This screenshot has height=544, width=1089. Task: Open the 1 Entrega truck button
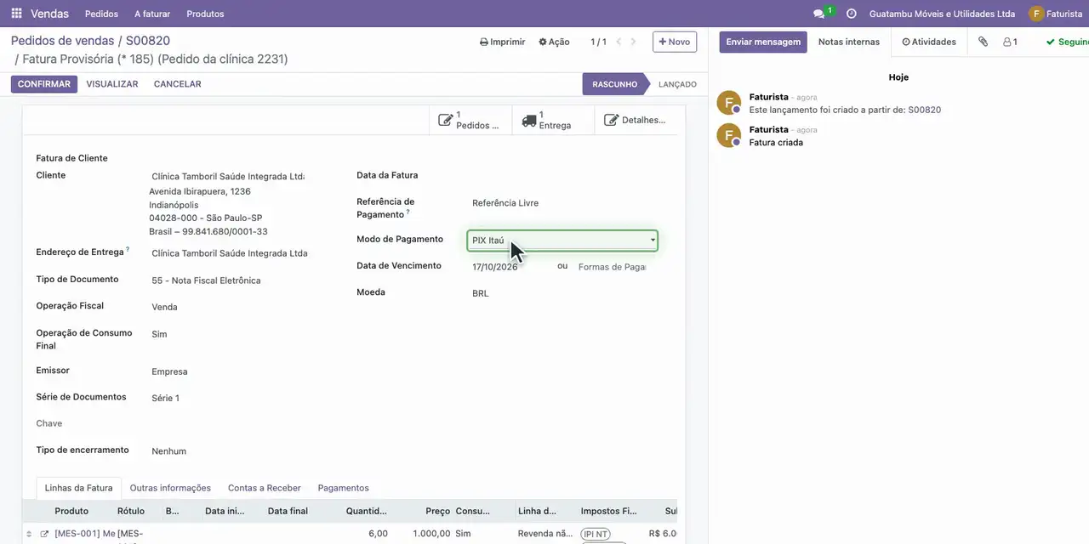(x=553, y=120)
